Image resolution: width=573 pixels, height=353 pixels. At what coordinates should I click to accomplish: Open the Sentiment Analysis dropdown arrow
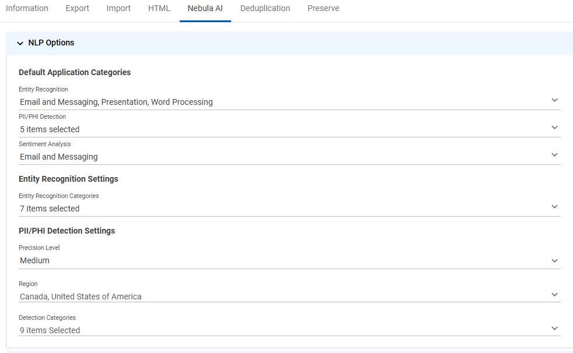coord(554,155)
